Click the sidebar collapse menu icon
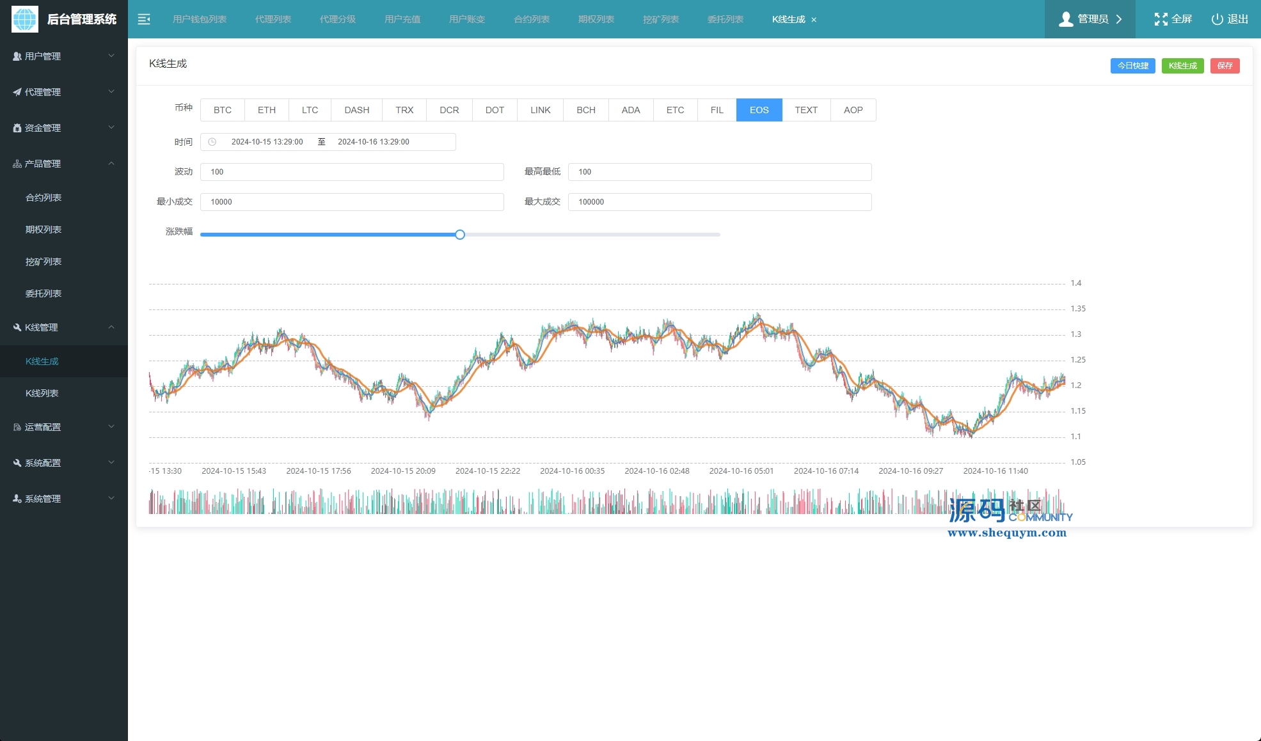Viewport: 1261px width, 741px height. point(144,19)
